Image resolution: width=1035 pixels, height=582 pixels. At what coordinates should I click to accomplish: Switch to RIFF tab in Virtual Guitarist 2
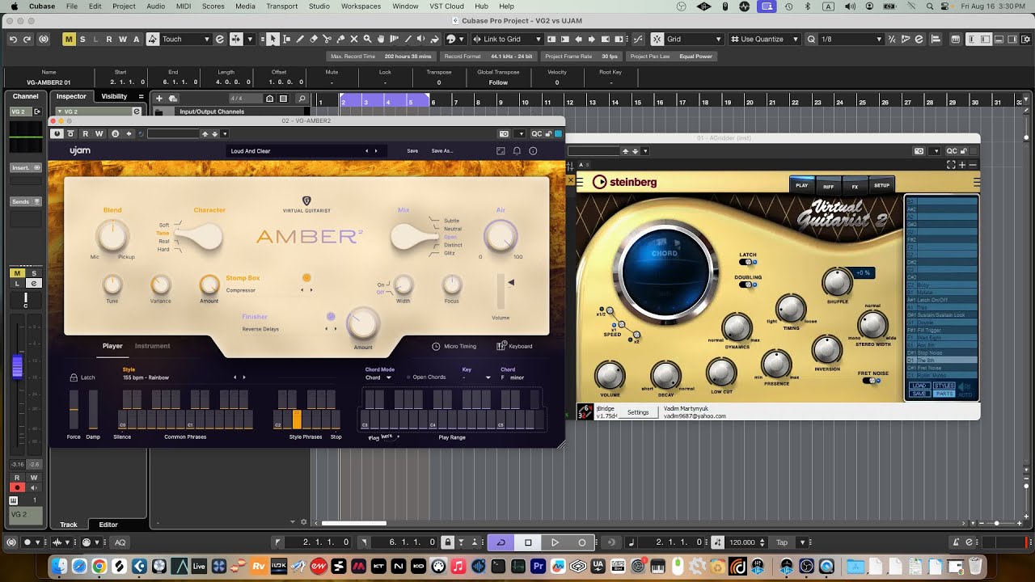click(x=829, y=185)
